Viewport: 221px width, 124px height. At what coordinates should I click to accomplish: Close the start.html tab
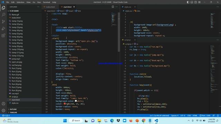(x=74, y=7)
